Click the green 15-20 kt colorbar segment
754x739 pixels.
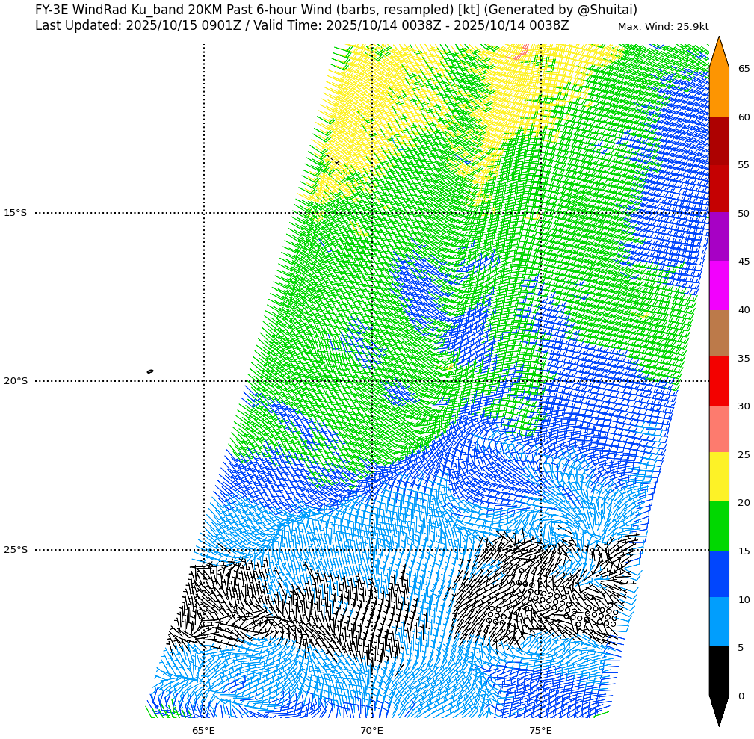click(719, 526)
